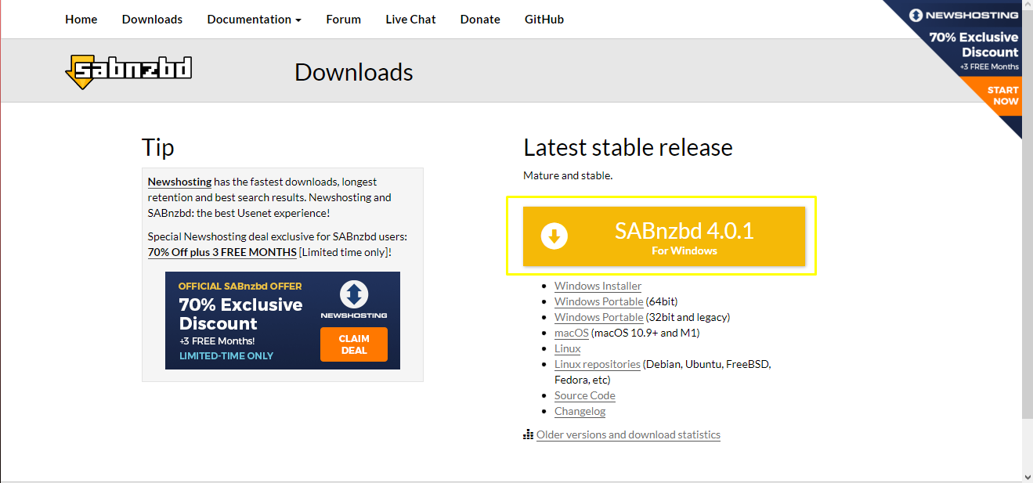Click the SABnzbd logo in header
This screenshot has width=1033, height=483.
[x=128, y=71]
